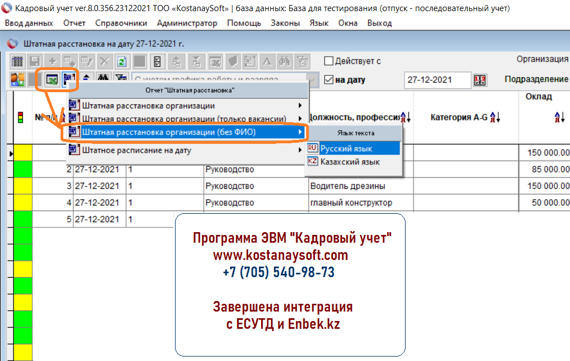Image resolution: width=570 pixels, height=361 pixels.
Task: Click the green refresh document icon
Action: pyautogui.click(x=122, y=62)
